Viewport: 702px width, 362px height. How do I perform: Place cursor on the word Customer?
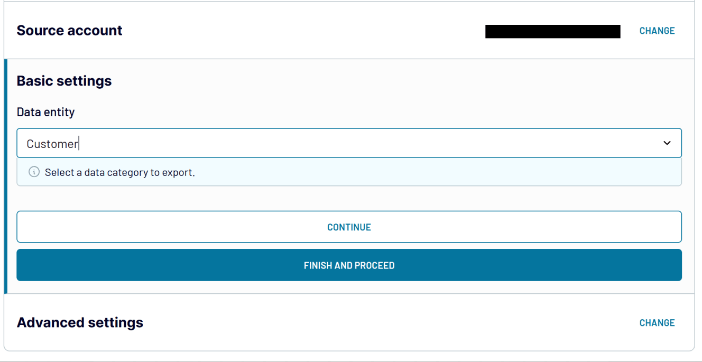[52, 144]
